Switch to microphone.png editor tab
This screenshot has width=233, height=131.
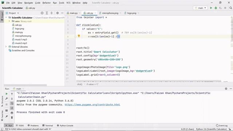pyautogui.click(x=110, y=13)
